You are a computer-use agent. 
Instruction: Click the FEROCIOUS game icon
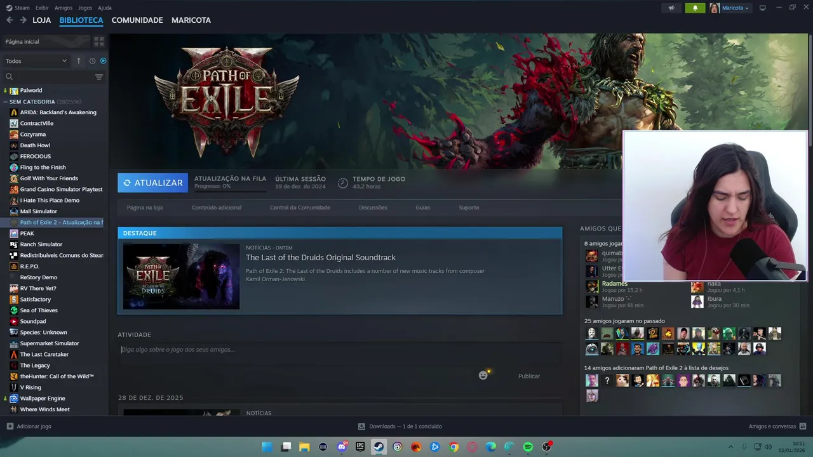[14, 156]
